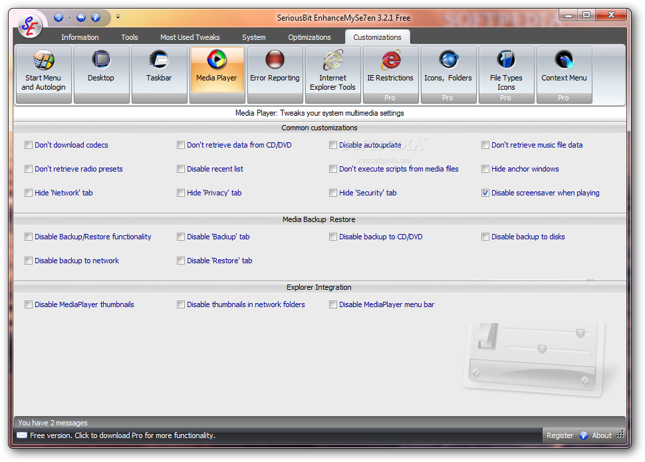Enable Don't download codecs
Viewport: 645px width, 462px height.
click(x=29, y=145)
